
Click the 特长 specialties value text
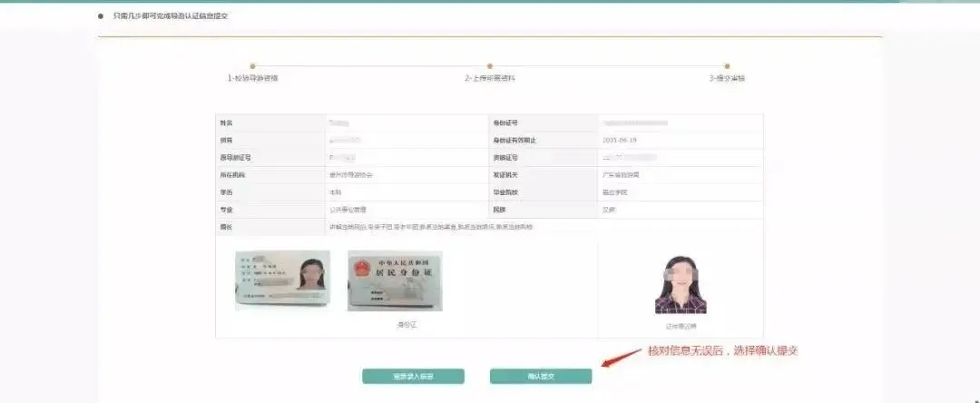tap(431, 227)
